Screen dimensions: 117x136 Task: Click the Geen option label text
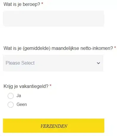[22, 104]
